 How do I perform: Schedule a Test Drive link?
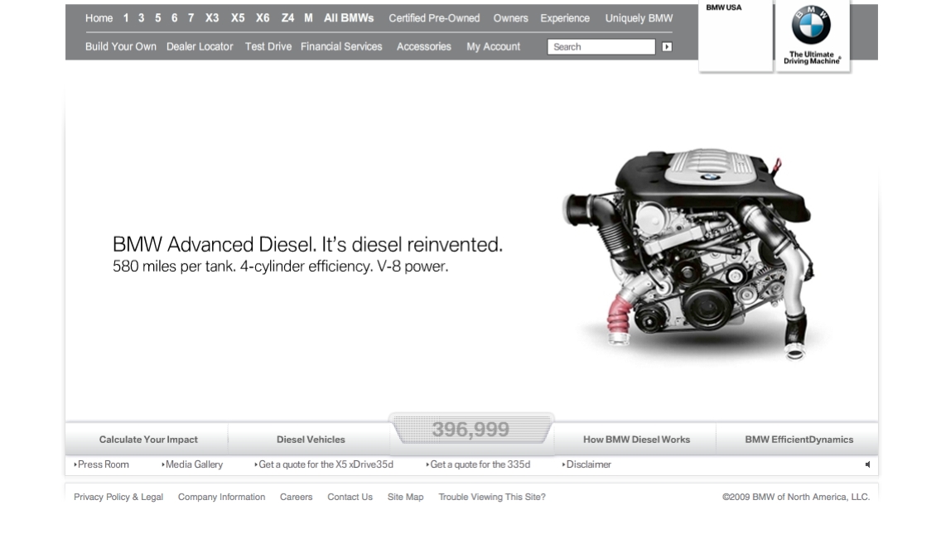click(268, 46)
